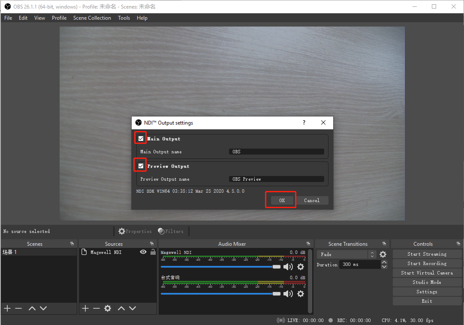Move Magewell NDI source up in Sources
Viewport: 464px width, 325px height.
121,308
